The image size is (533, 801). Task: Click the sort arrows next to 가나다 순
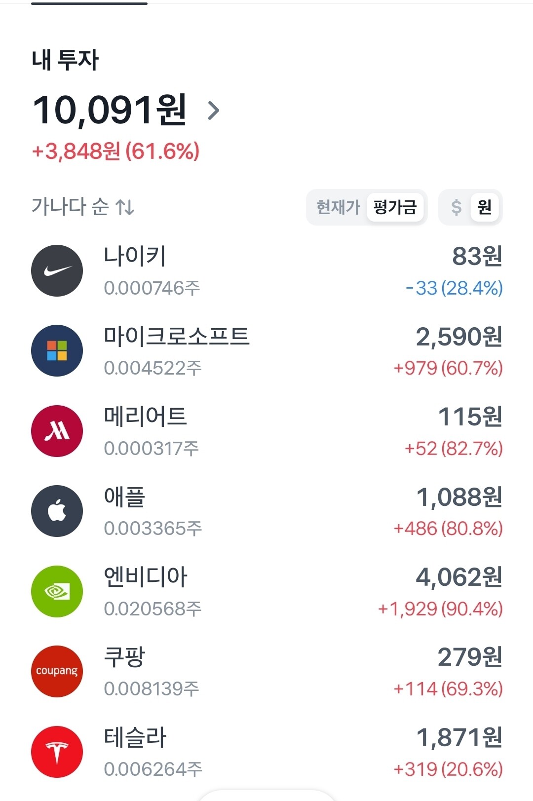[x=125, y=207]
